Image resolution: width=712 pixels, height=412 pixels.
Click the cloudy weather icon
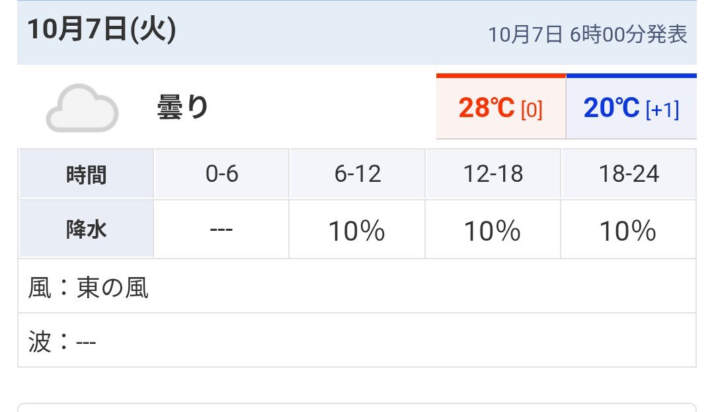click(x=82, y=107)
